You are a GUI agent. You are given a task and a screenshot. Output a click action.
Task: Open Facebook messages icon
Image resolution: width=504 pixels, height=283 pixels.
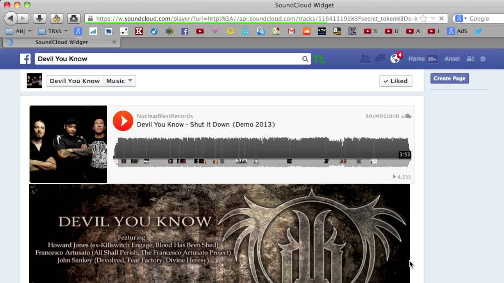(380, 59)
